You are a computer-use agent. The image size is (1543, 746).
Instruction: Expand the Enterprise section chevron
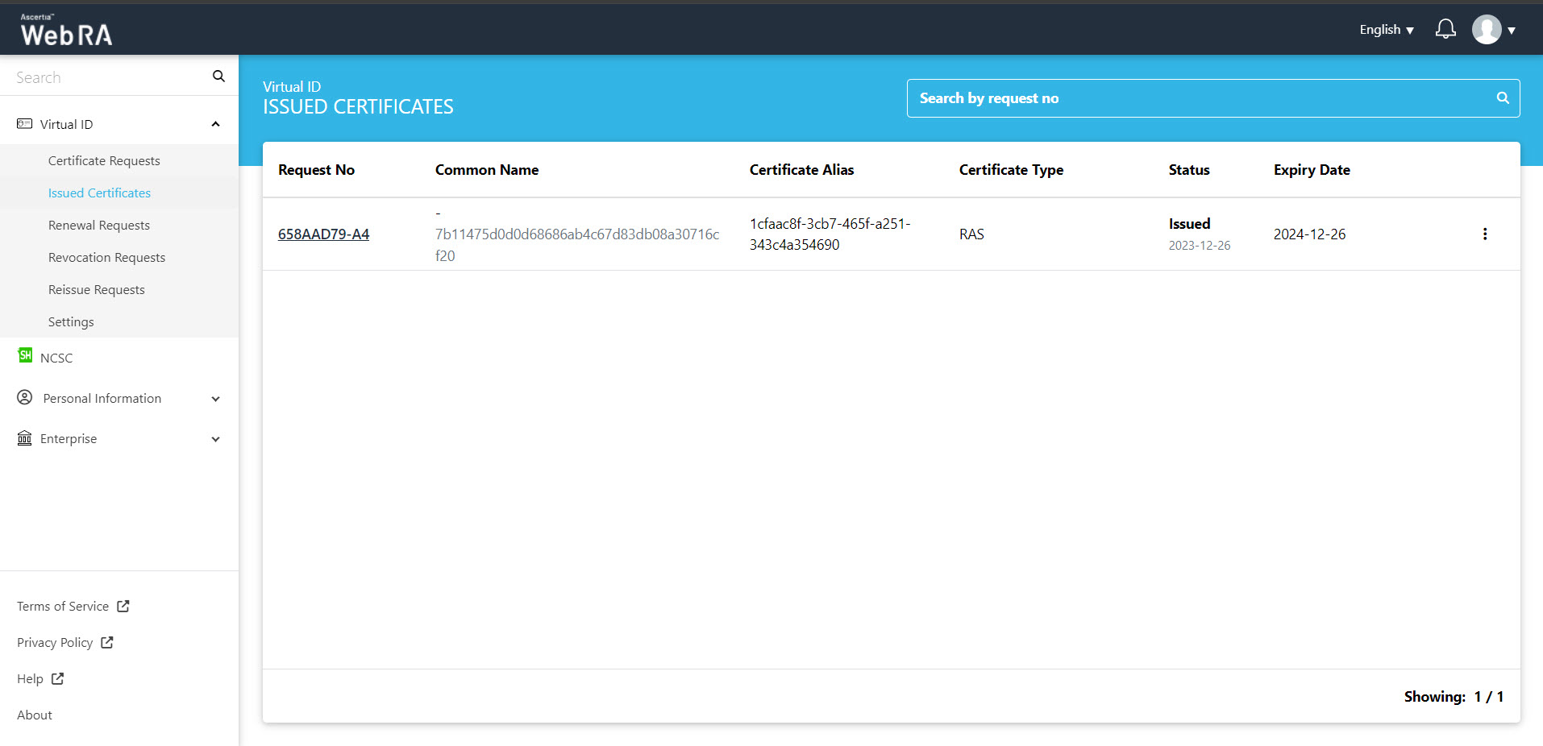pos(215,439)
